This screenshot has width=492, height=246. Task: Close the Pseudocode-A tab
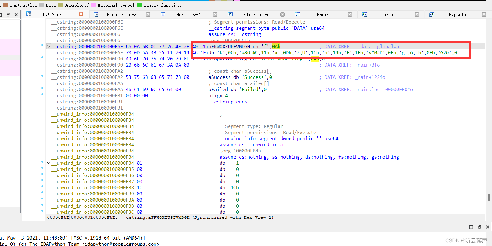pyautogui.click(x=148, y=14)
